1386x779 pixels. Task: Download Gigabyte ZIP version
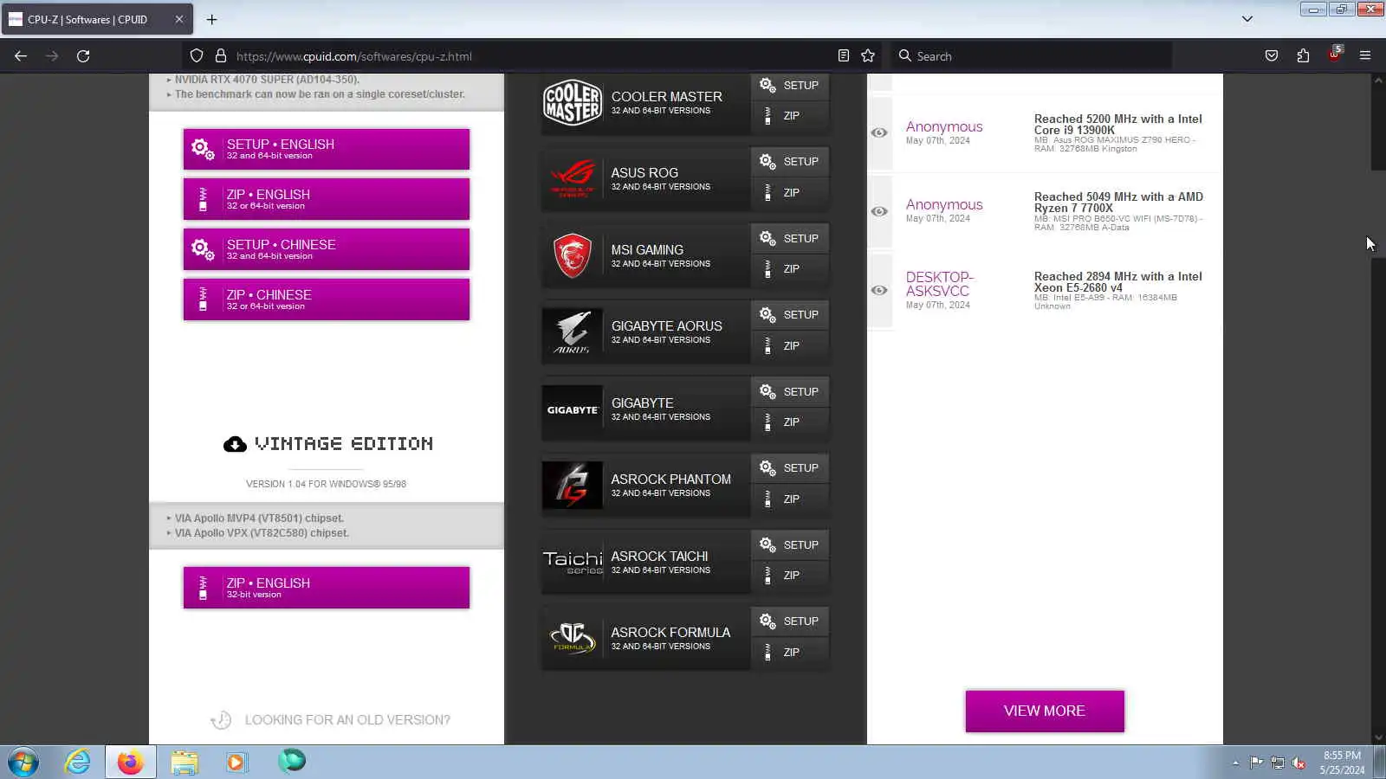790,422
